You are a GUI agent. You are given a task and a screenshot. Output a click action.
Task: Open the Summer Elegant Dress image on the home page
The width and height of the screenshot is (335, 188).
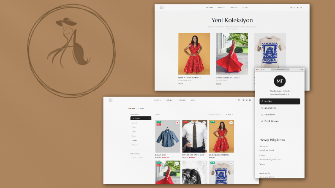232,54
